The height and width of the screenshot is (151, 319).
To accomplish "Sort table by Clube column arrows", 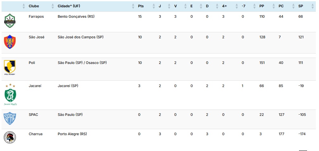I will pos(53,6).
